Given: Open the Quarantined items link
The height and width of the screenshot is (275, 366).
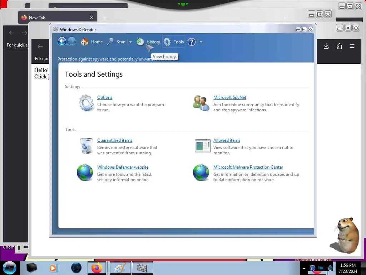Looking at the screenshot, I should click(115, 140).
